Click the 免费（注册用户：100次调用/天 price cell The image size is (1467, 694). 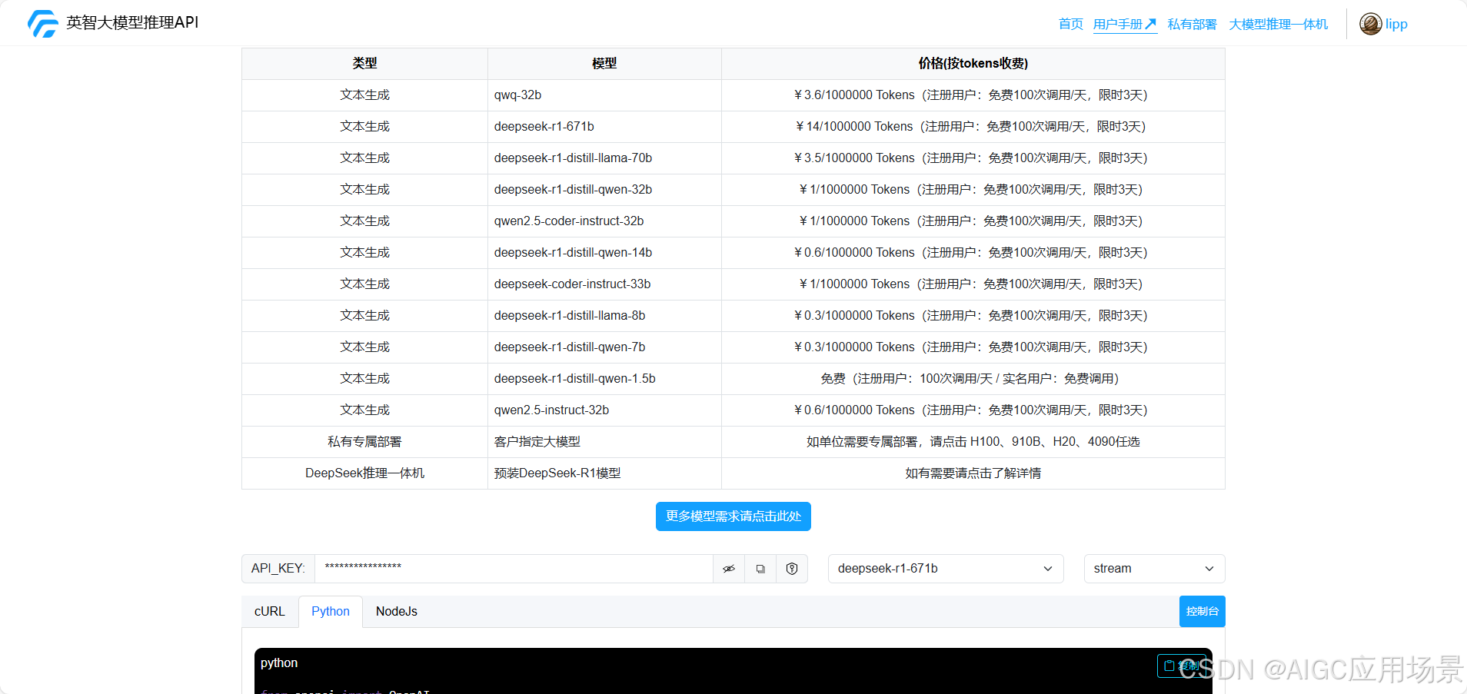973,379
